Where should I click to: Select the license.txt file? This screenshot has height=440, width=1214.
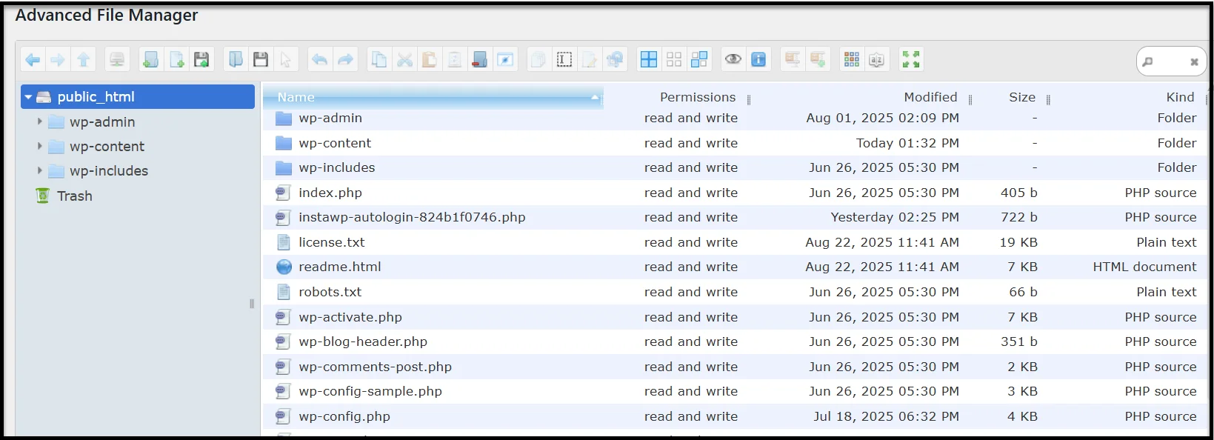pos(735,242)
